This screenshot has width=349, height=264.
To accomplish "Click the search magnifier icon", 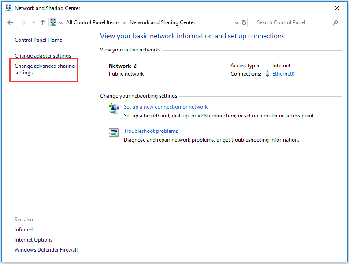I will tap(336, 22).
